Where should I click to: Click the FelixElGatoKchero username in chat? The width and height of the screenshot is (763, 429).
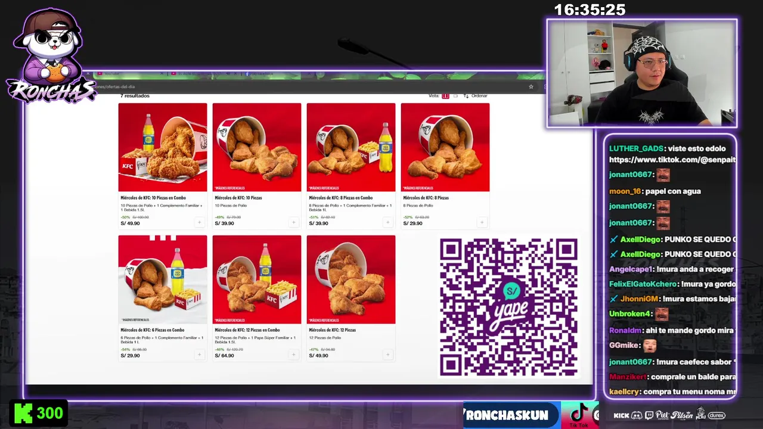[x=643, y=284]
